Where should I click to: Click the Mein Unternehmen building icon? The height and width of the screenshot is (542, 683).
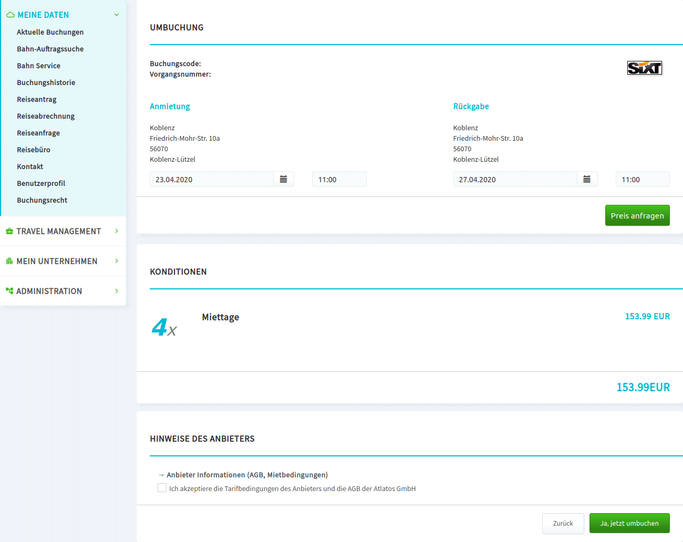9,262
